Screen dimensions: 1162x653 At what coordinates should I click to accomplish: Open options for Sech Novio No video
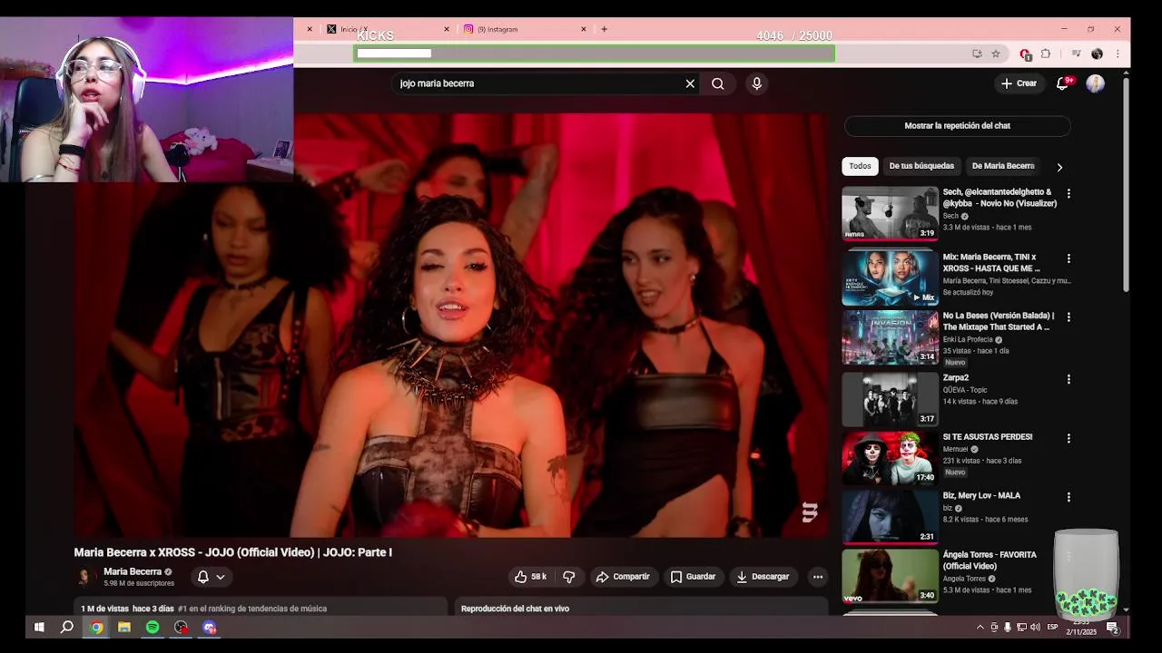(x=1068, y=194)
